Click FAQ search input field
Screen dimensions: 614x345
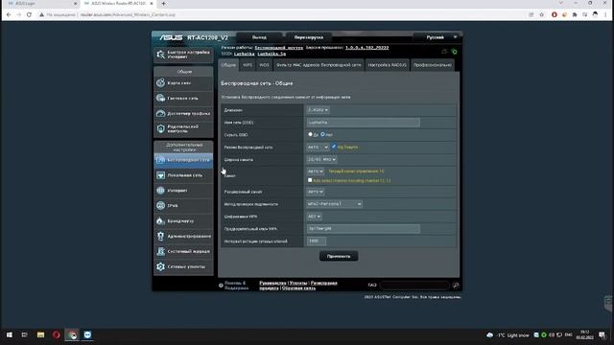[x=414, y=286]
